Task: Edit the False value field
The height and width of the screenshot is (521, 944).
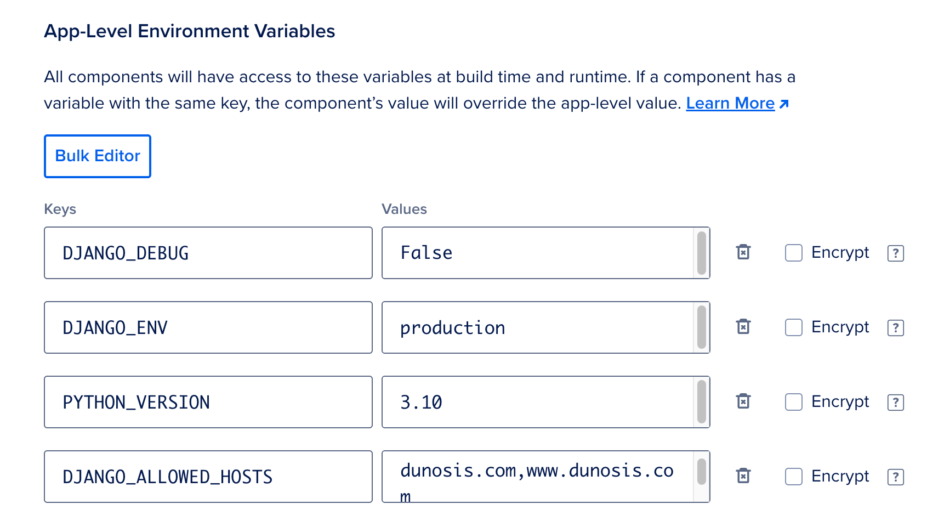Action: tap(537, 253)
